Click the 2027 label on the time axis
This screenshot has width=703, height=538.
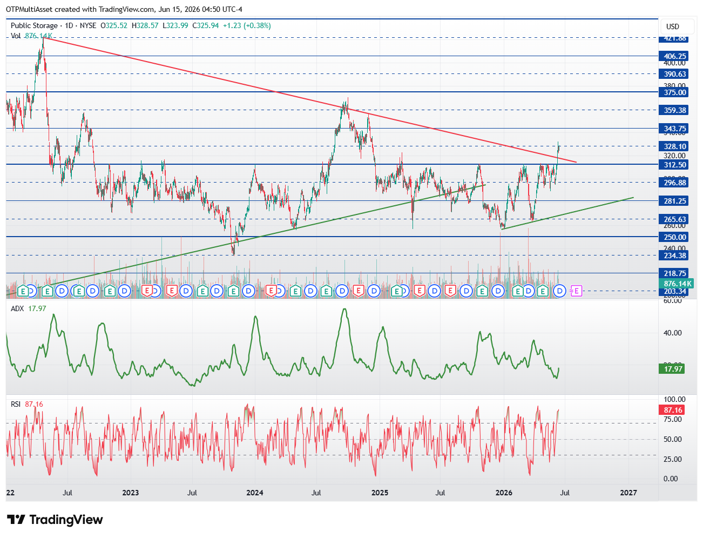pos(628,493)
